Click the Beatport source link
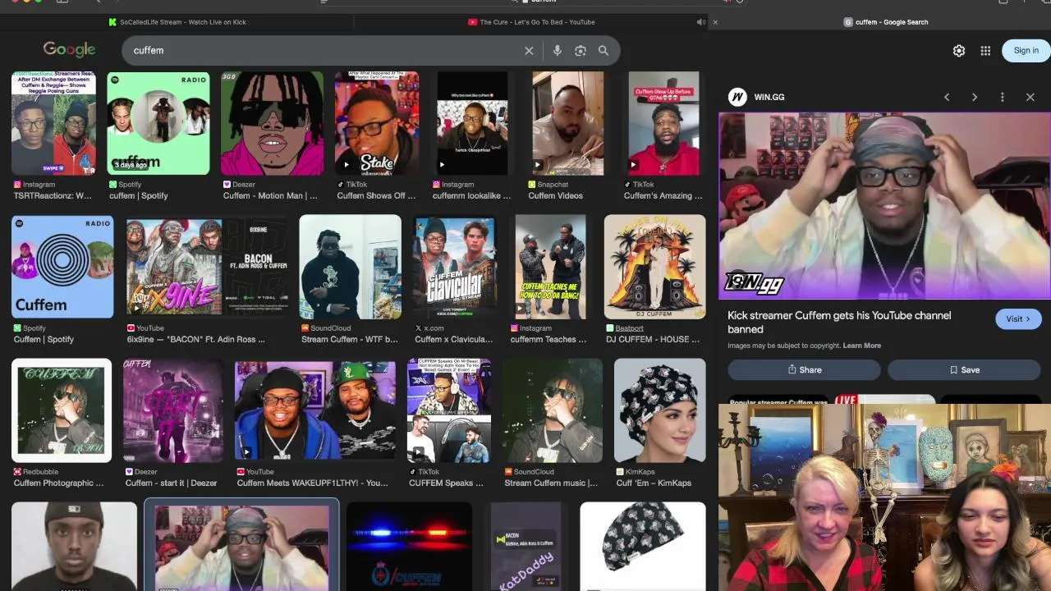The height and width of the screenshot is (591, 1051). (x=630, y=328)
